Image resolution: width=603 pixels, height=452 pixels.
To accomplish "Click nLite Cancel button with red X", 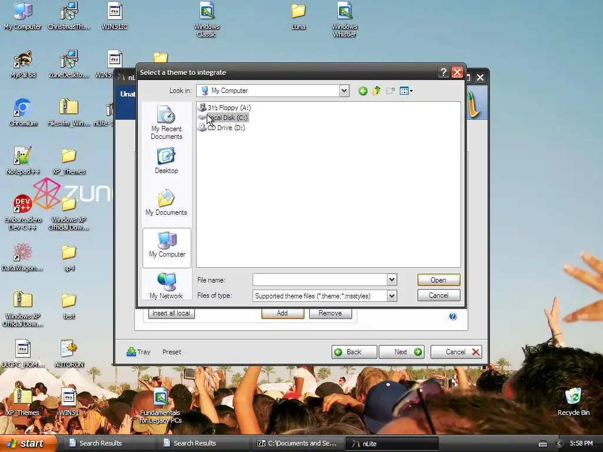I will coord(456,352).
